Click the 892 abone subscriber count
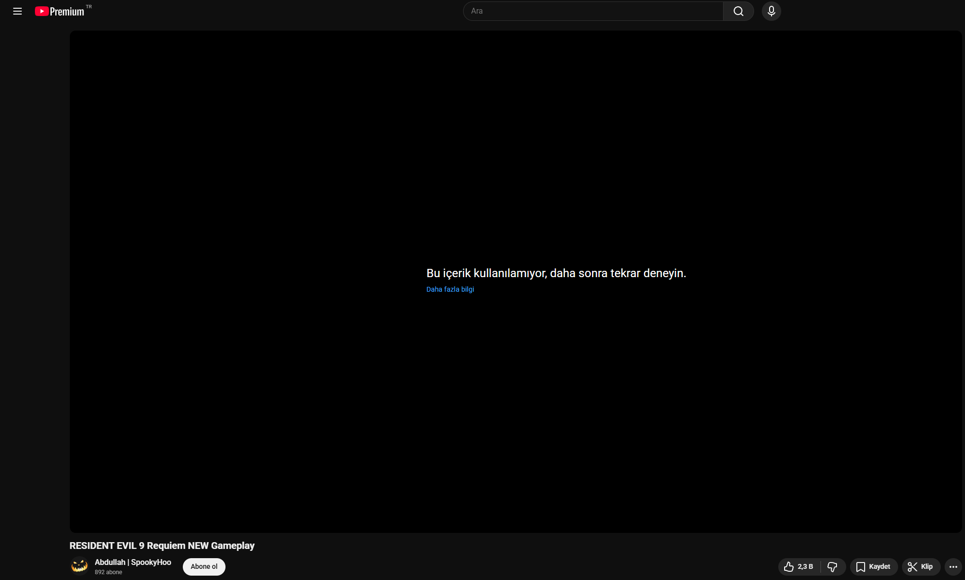 109,572
